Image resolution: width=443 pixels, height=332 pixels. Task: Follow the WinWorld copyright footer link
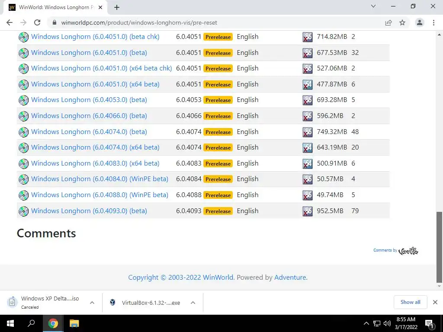(181, 278)
